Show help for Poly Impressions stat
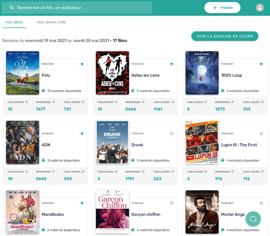Image resolution: width=270 pixels, height=236 pixels. 53,102
